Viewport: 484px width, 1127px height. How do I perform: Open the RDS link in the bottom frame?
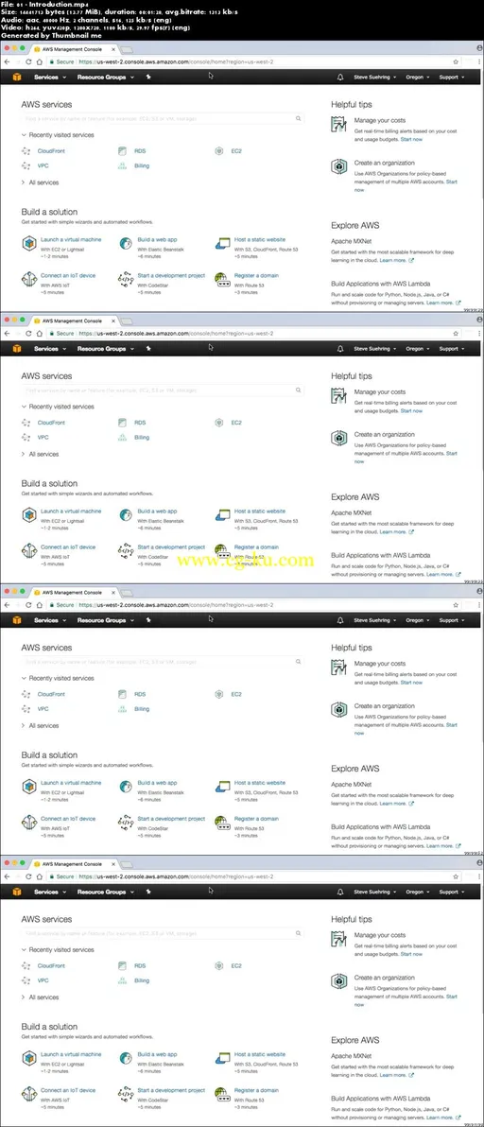point(140,966)
